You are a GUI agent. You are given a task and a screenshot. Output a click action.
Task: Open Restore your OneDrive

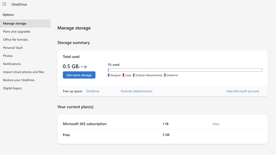pyautogui.click(x=19, y=80)
